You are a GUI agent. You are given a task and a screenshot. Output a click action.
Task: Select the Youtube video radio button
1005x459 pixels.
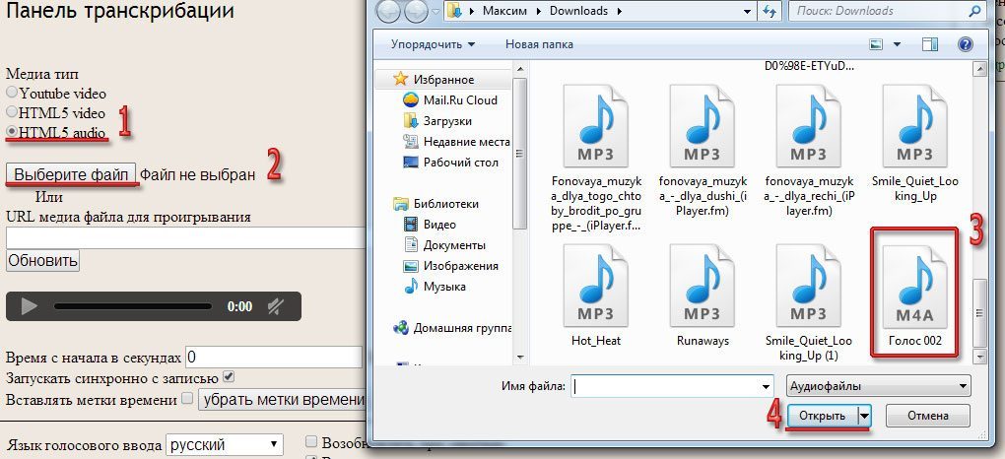(x=13, y=93)
